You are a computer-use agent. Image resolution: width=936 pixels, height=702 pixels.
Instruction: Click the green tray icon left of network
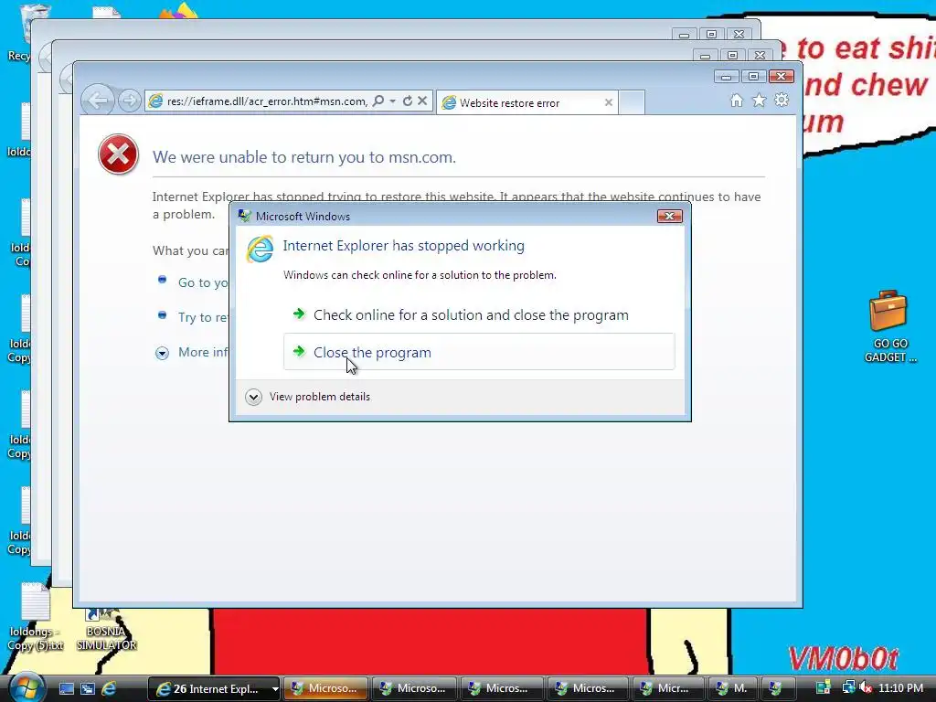click(x=824, y=688)
